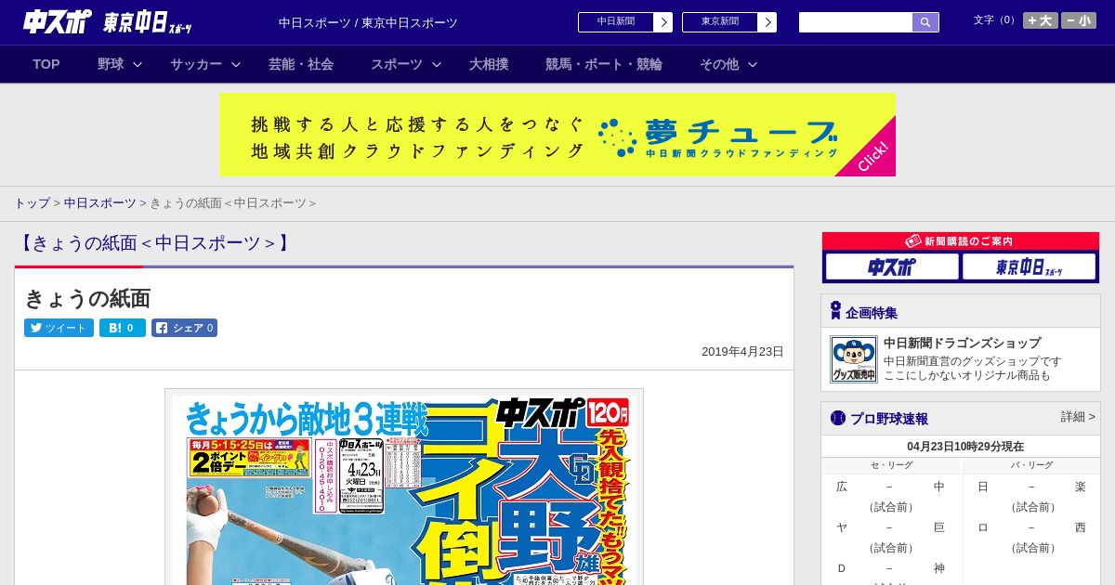
Task: Click the 企画特集 ribbon icon
Action: tap(835, 311)
